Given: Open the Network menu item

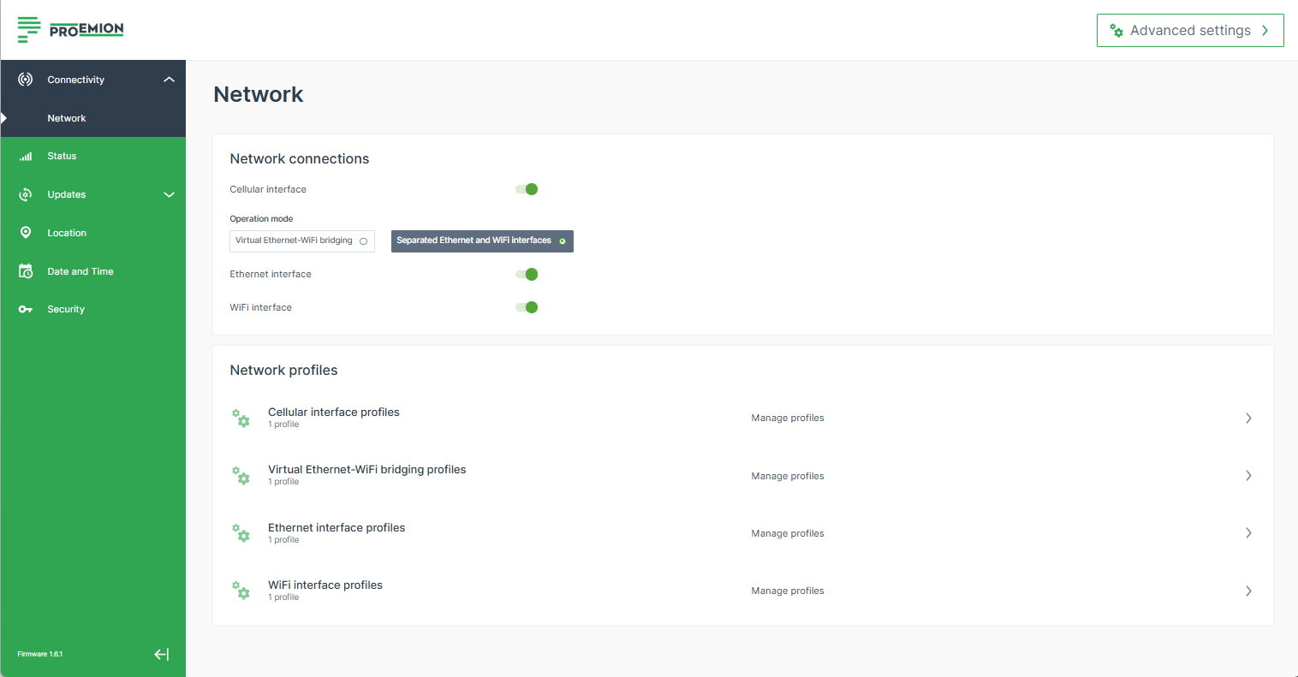Looking at the screenshot, I should point(68,118).
